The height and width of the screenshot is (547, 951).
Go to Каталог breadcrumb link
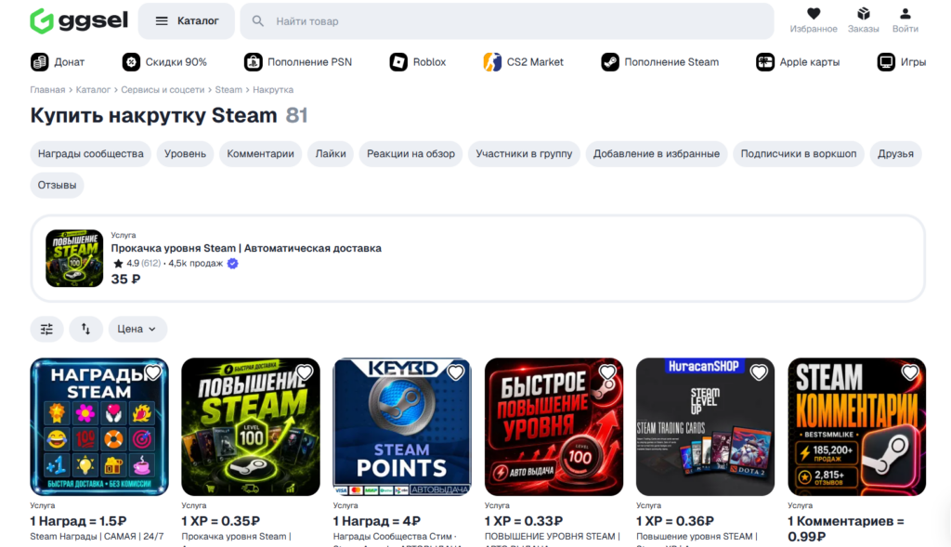93,90
